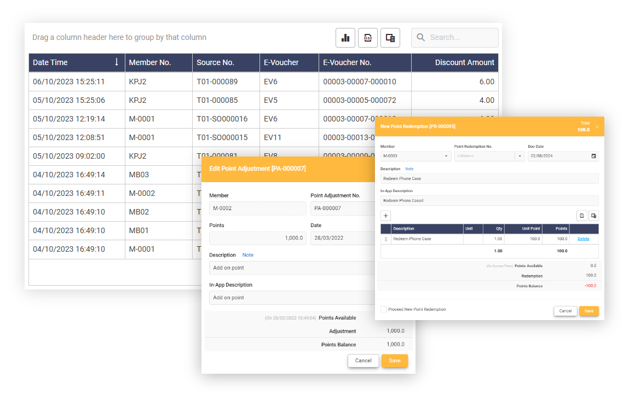Open the Note link in Point Adjustment
629x400 pixels.
[x=248, y=255]
